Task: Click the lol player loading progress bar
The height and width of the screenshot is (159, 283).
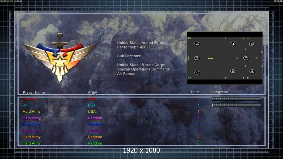Action: point(237,105)
